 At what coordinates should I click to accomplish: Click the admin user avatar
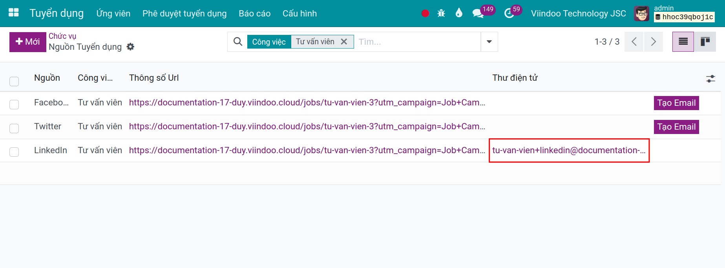click(x=642, y=14)
